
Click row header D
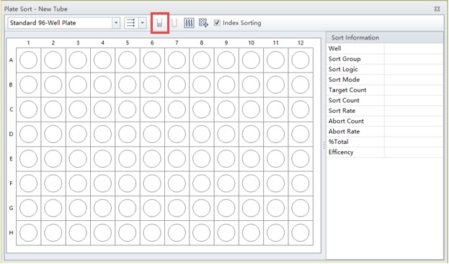[x=11, y=134]
